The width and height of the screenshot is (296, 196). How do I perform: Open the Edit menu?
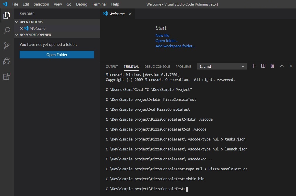tap(26, 4)
